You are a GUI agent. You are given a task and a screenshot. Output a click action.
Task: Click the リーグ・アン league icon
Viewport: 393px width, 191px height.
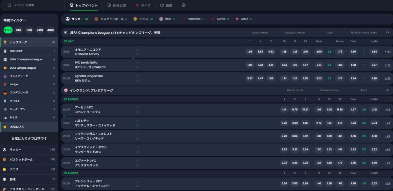pos(5,109)
